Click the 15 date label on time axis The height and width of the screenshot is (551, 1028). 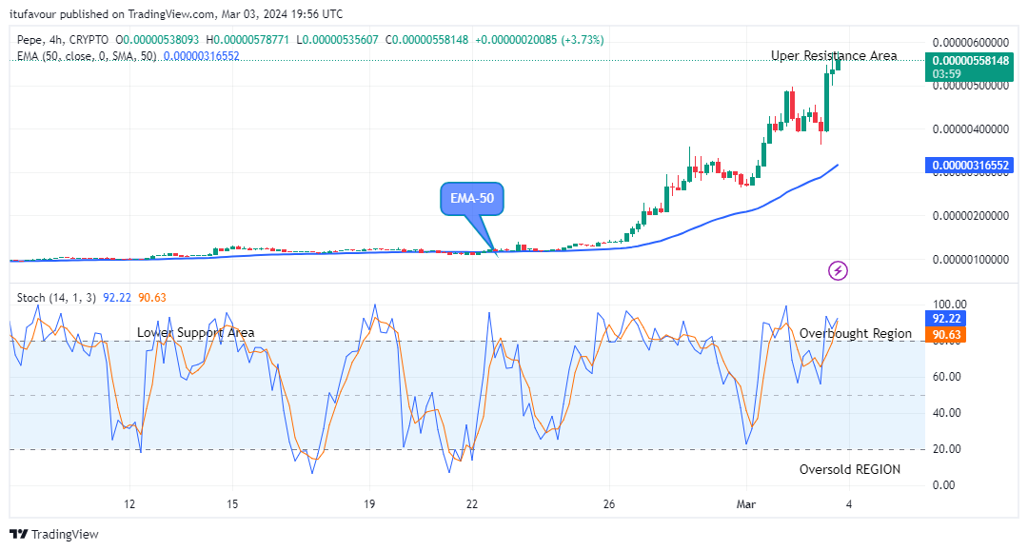(232, 503)
